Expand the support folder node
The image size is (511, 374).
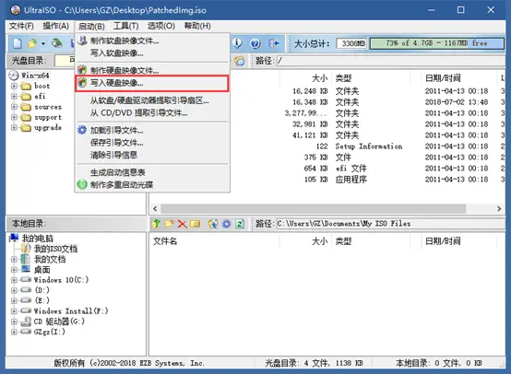coord(14,117)
